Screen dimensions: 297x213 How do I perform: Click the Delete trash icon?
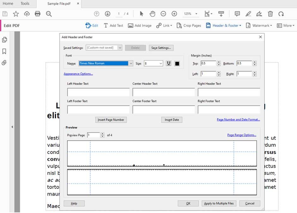tap(270, 14)
